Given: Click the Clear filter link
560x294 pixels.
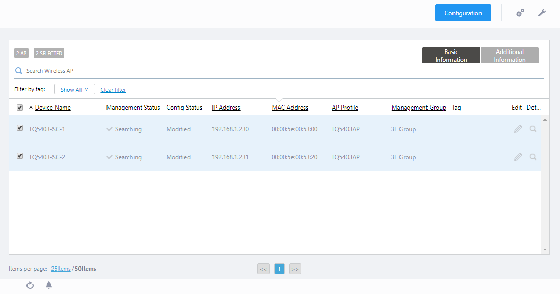Looking at the screenshot, I should pyautogui.click(x=113, y=90).
